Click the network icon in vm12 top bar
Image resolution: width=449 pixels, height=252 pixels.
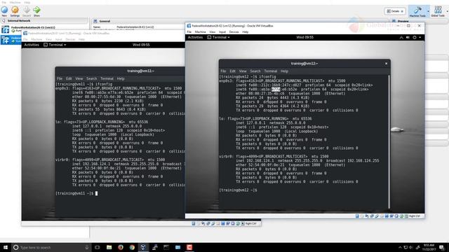coord(401,37)
